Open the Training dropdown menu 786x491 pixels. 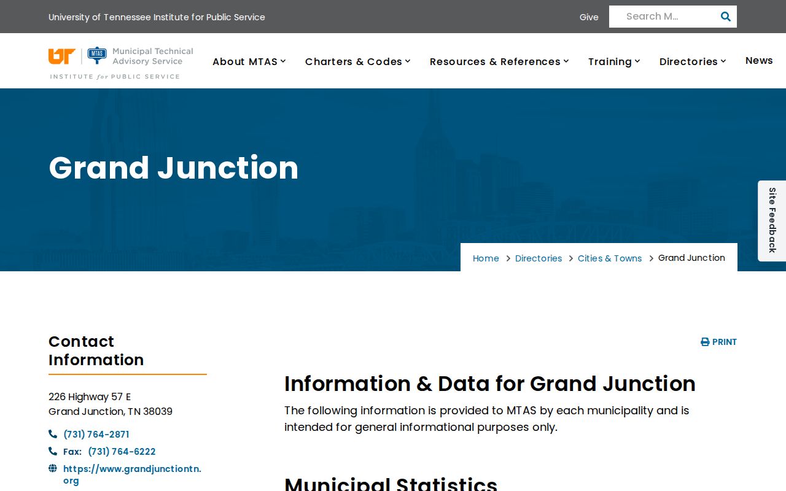pyautogui.click(x=615, y=61)
